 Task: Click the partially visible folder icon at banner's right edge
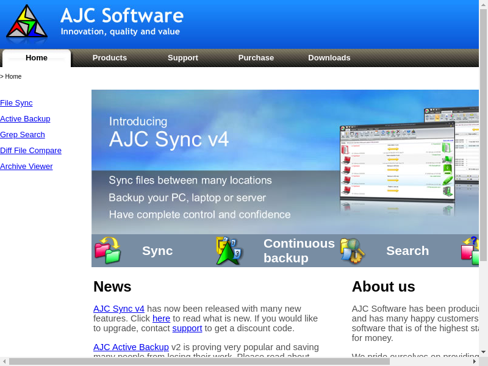pyautogui.click(x=470, y=251)
